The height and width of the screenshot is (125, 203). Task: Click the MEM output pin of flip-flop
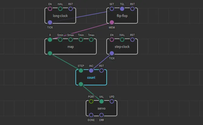112,22
